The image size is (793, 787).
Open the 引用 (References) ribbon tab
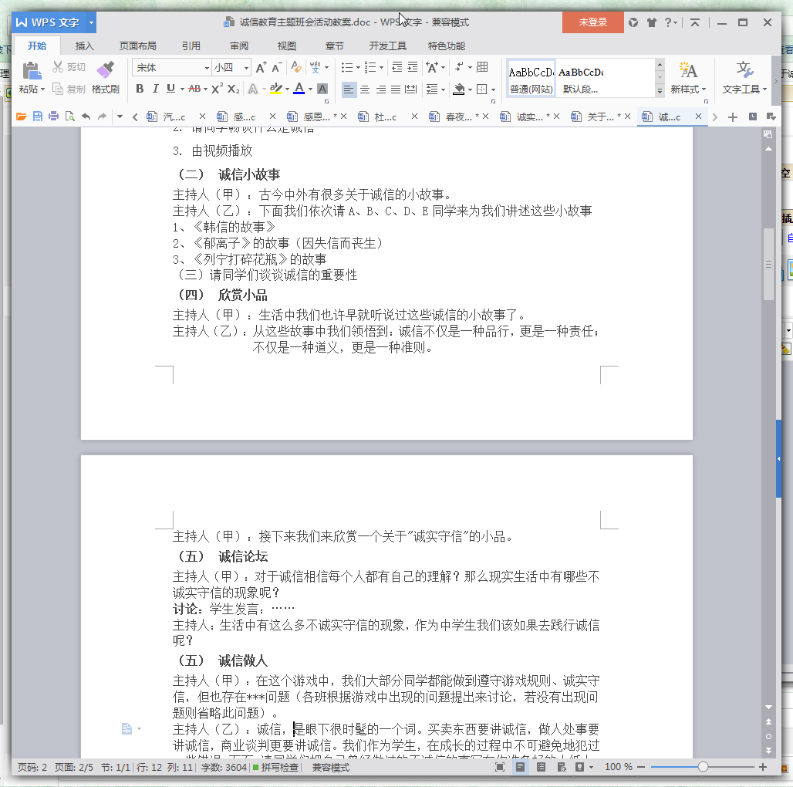pyautogui.click(x=191, y=46)
